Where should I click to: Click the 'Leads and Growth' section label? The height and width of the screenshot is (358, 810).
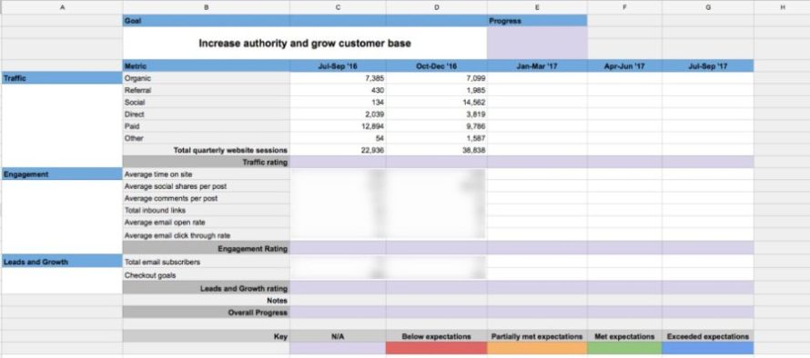(x=62, y=262)
